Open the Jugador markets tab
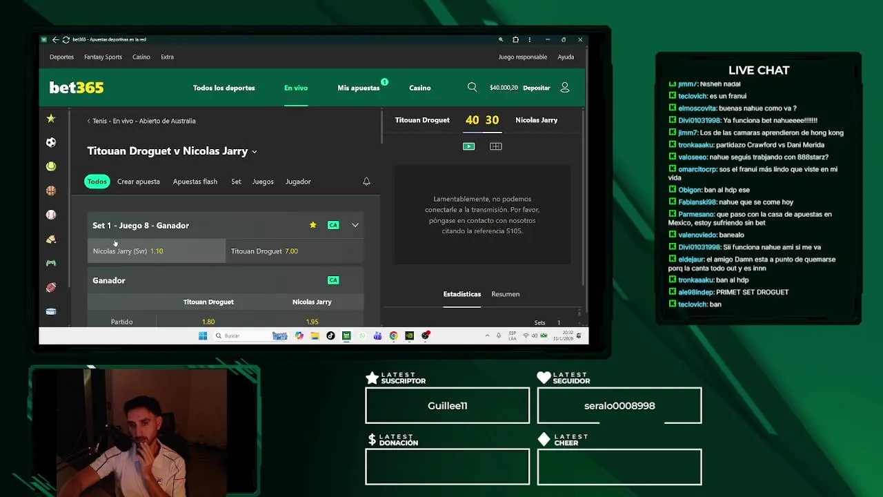This screenshot has width=883, height=497. (298, 182)
